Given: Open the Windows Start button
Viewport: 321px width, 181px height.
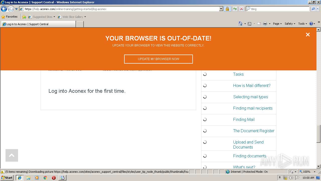Looking at the screenshot, I should [7, 177].
